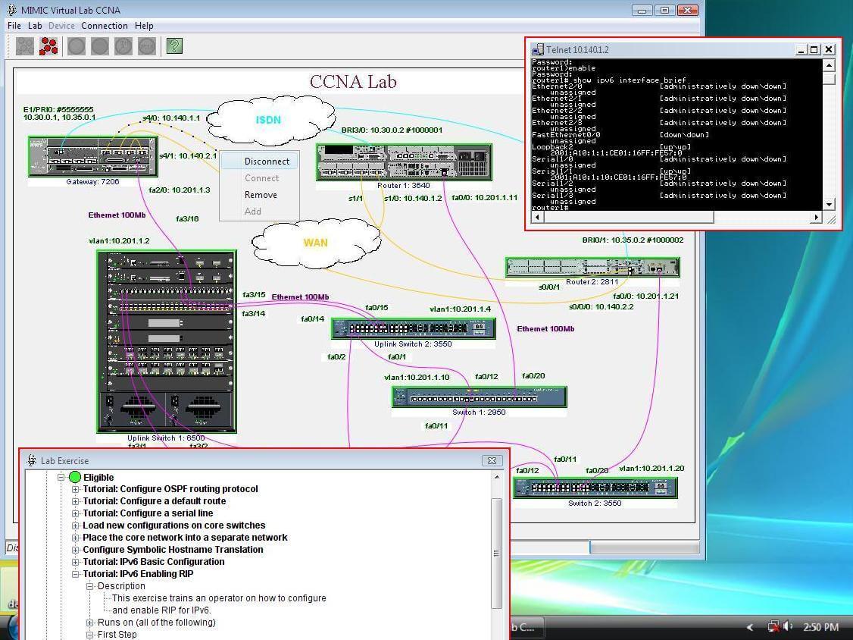Choose Disconnect from the context menu

click(260, 162)
